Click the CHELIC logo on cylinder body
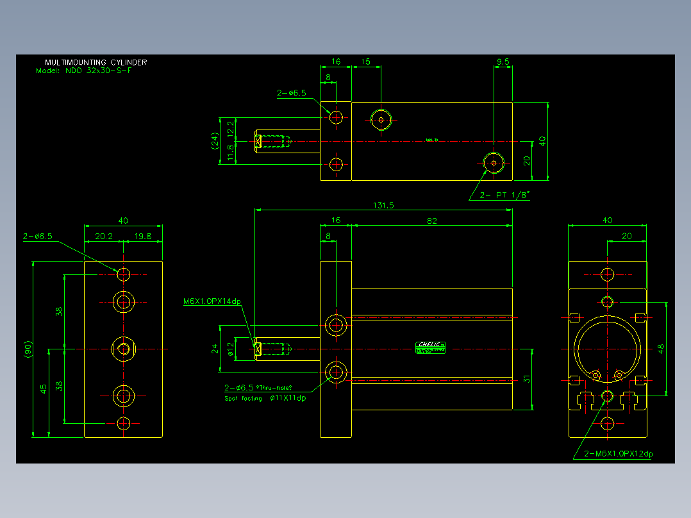The image size is (691, 518). 430,348
